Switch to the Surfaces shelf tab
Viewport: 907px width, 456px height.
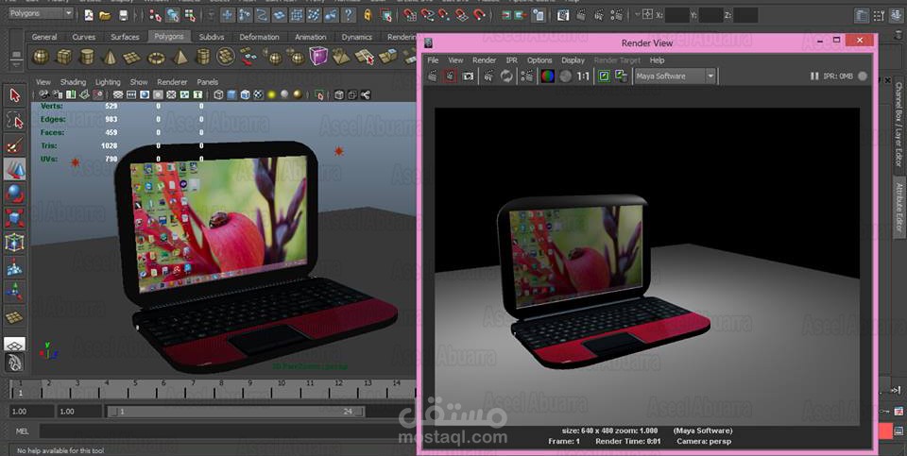(125, 37)
